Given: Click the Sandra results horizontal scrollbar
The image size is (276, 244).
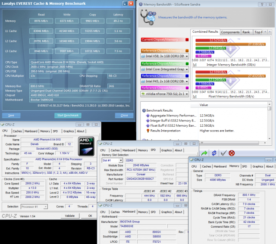Looking at the screenshot, I should (232, 143).
